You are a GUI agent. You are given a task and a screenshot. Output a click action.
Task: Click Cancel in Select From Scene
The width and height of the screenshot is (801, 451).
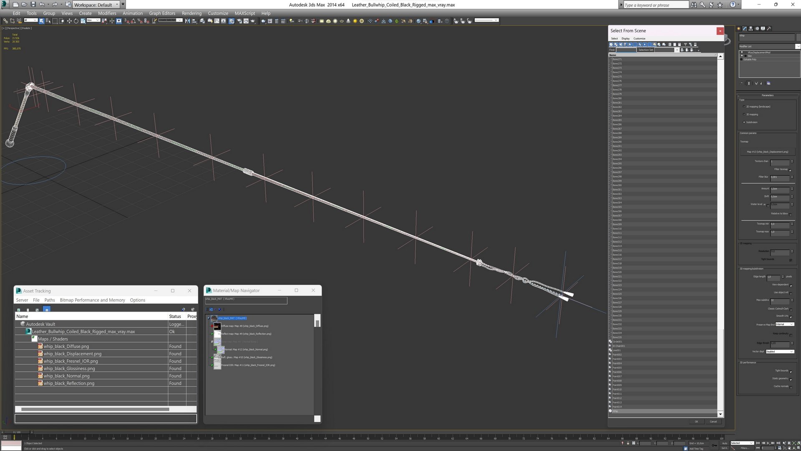pos(713,421)
